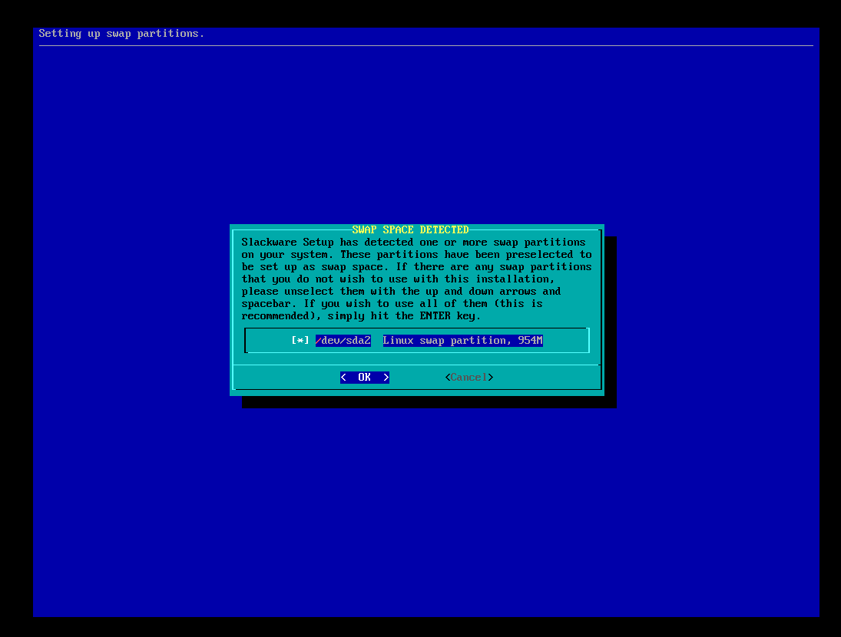Click the Cancel button
This screenshot has width=841, height=637.
coord(469,377)
